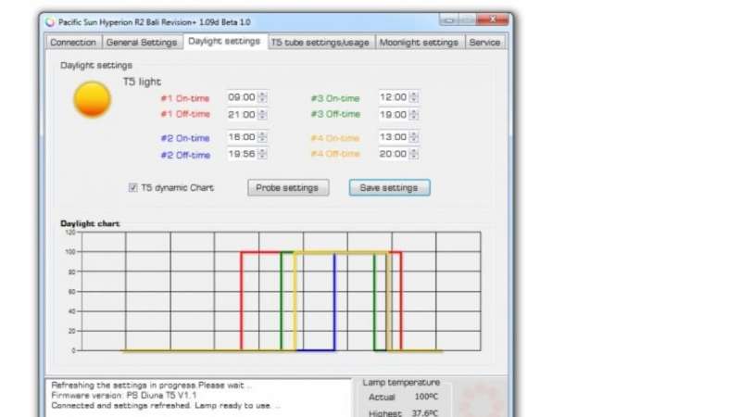Click the yellow sun daylight icon

(93, 99)
